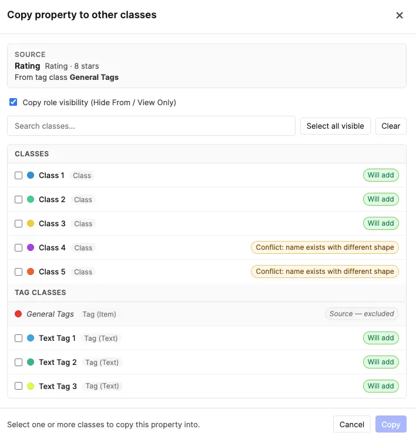Check the Class 3 checkbox

click(18, 223)
